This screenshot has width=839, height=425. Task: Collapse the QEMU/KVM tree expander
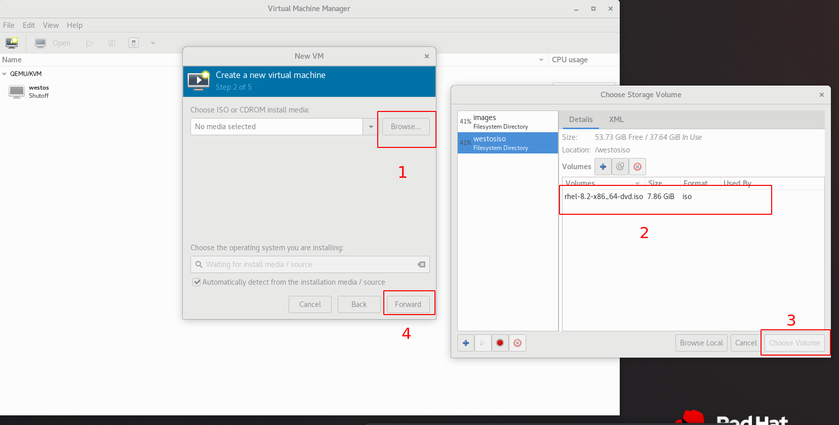5,74
